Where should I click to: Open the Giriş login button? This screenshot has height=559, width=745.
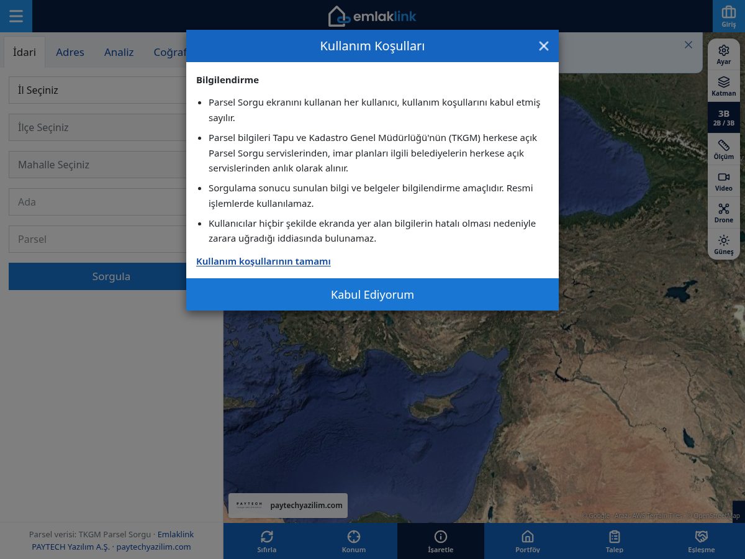(x=729, y=16)
